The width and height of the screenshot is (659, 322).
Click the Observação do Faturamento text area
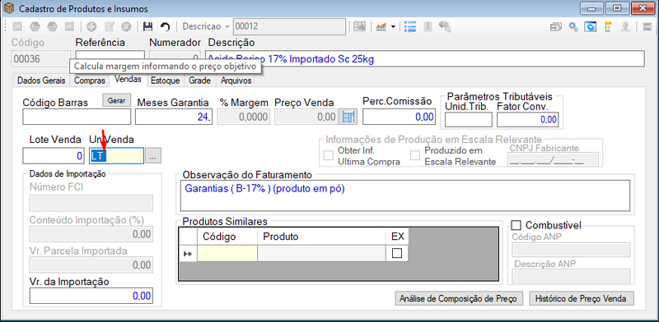click(x=405, y=195)
